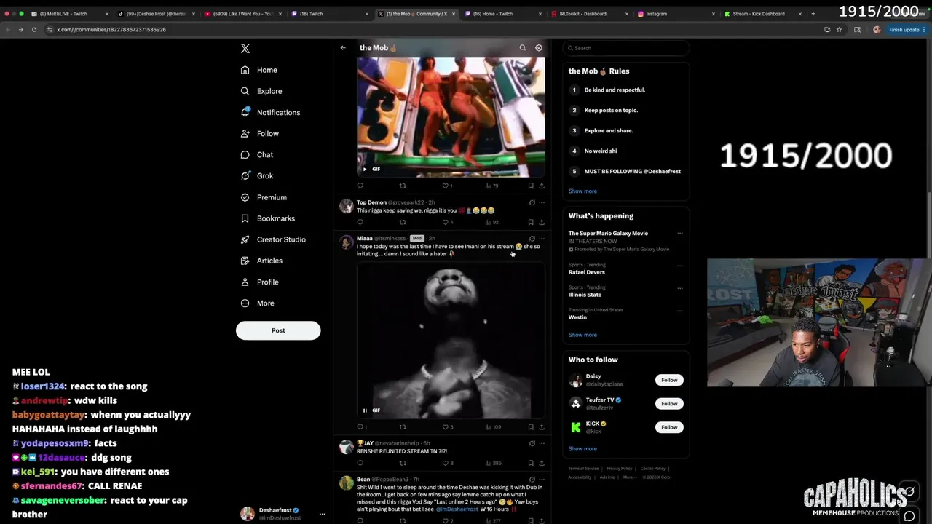The width and height of the screenshot is (932, 524).
Task: Expand community rules with Show more
Action: click(x=582, y=191)
